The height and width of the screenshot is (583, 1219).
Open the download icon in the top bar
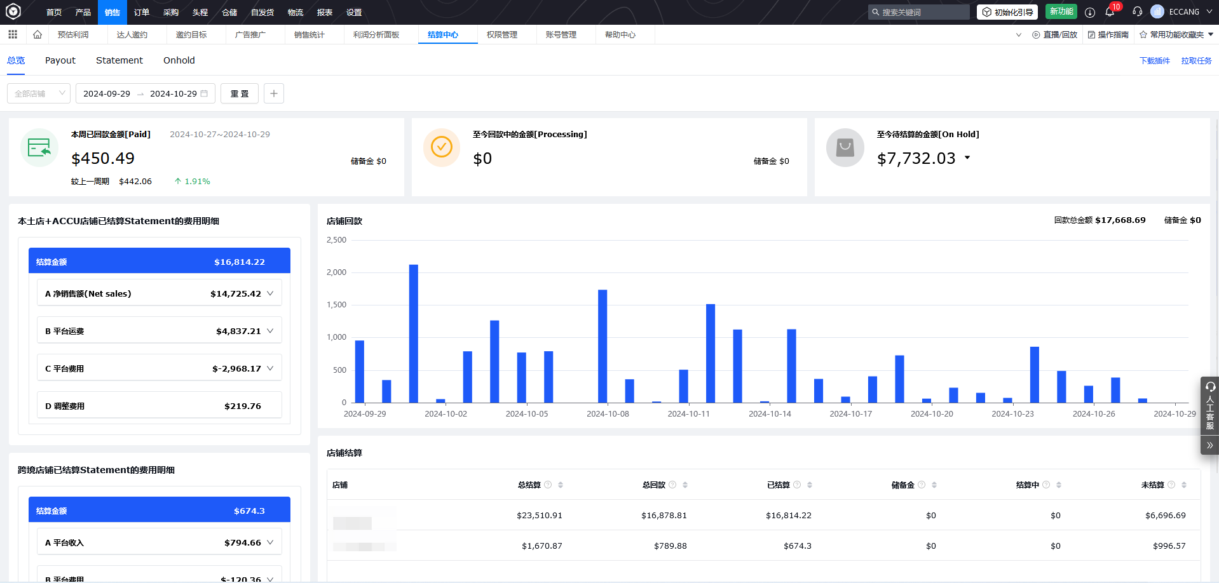point(1090,12)
